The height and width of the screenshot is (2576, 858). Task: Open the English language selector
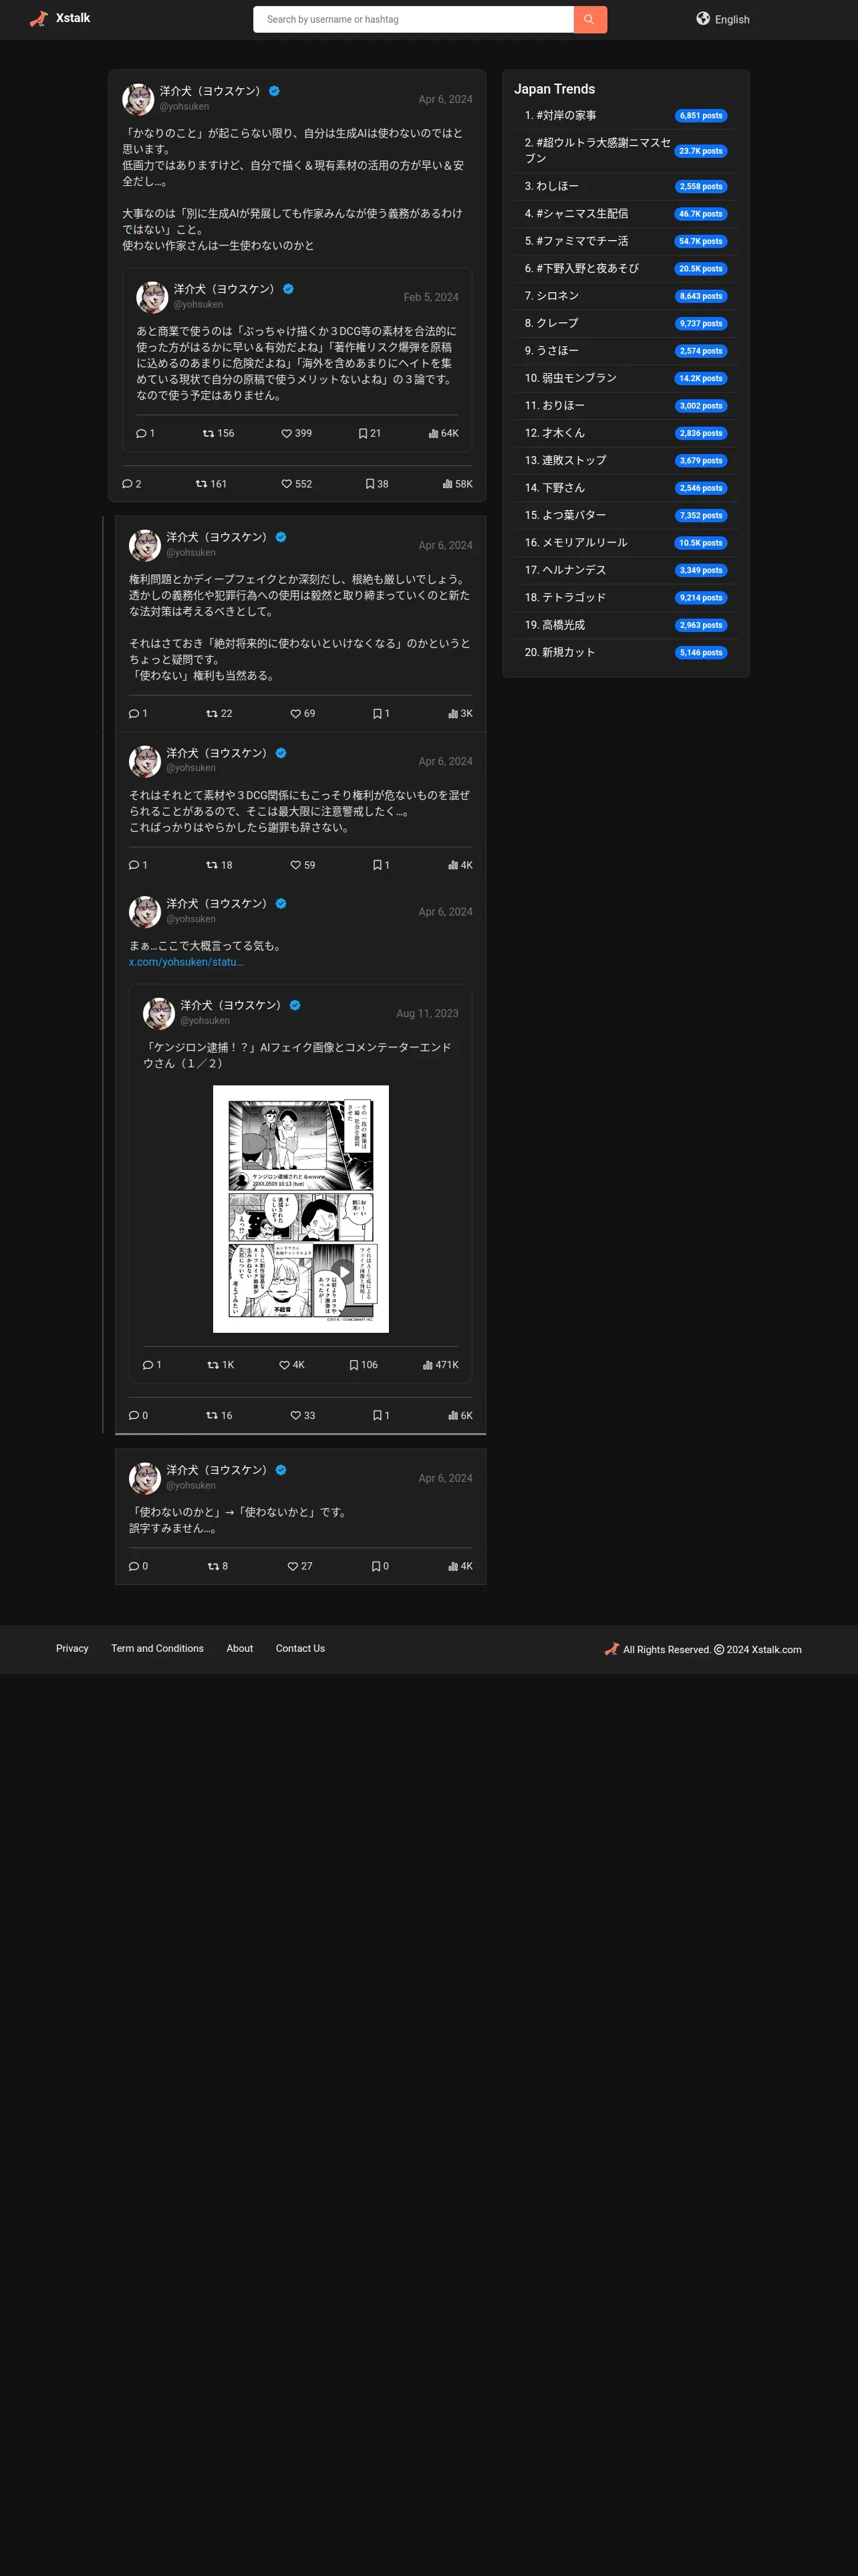tap(723, 19)
